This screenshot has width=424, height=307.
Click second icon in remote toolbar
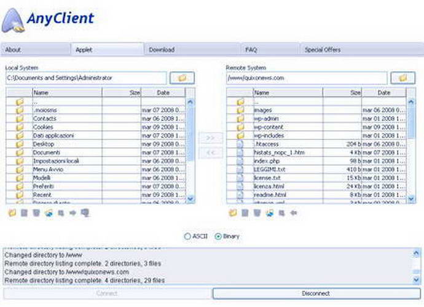pos(245,213)
